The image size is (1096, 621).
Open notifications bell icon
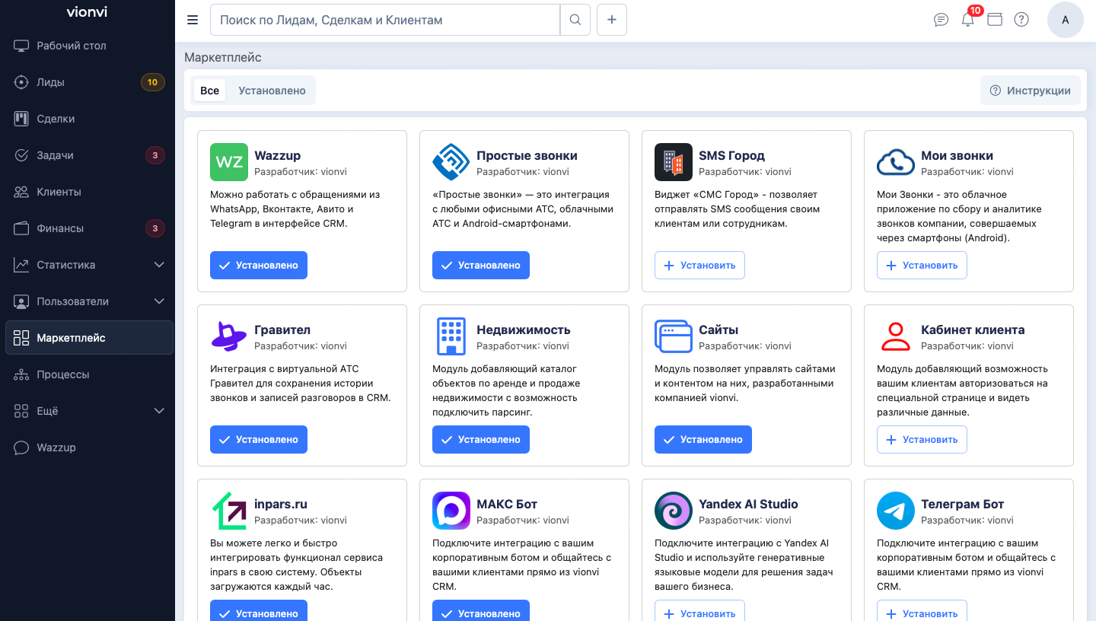[x=968, y=20]
